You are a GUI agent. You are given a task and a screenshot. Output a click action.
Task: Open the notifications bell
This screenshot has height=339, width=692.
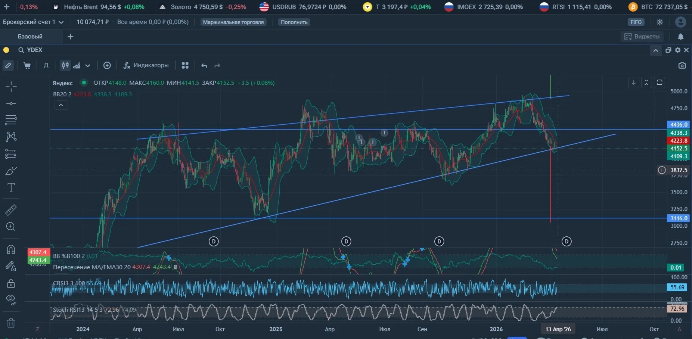(681, 37)
